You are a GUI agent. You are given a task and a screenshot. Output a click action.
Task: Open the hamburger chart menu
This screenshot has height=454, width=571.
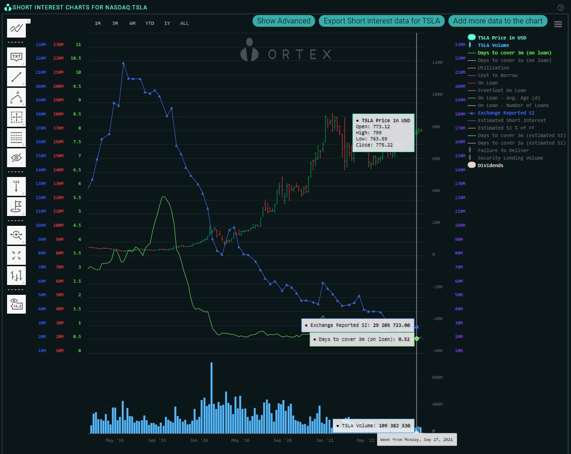[x=558, y=24]
